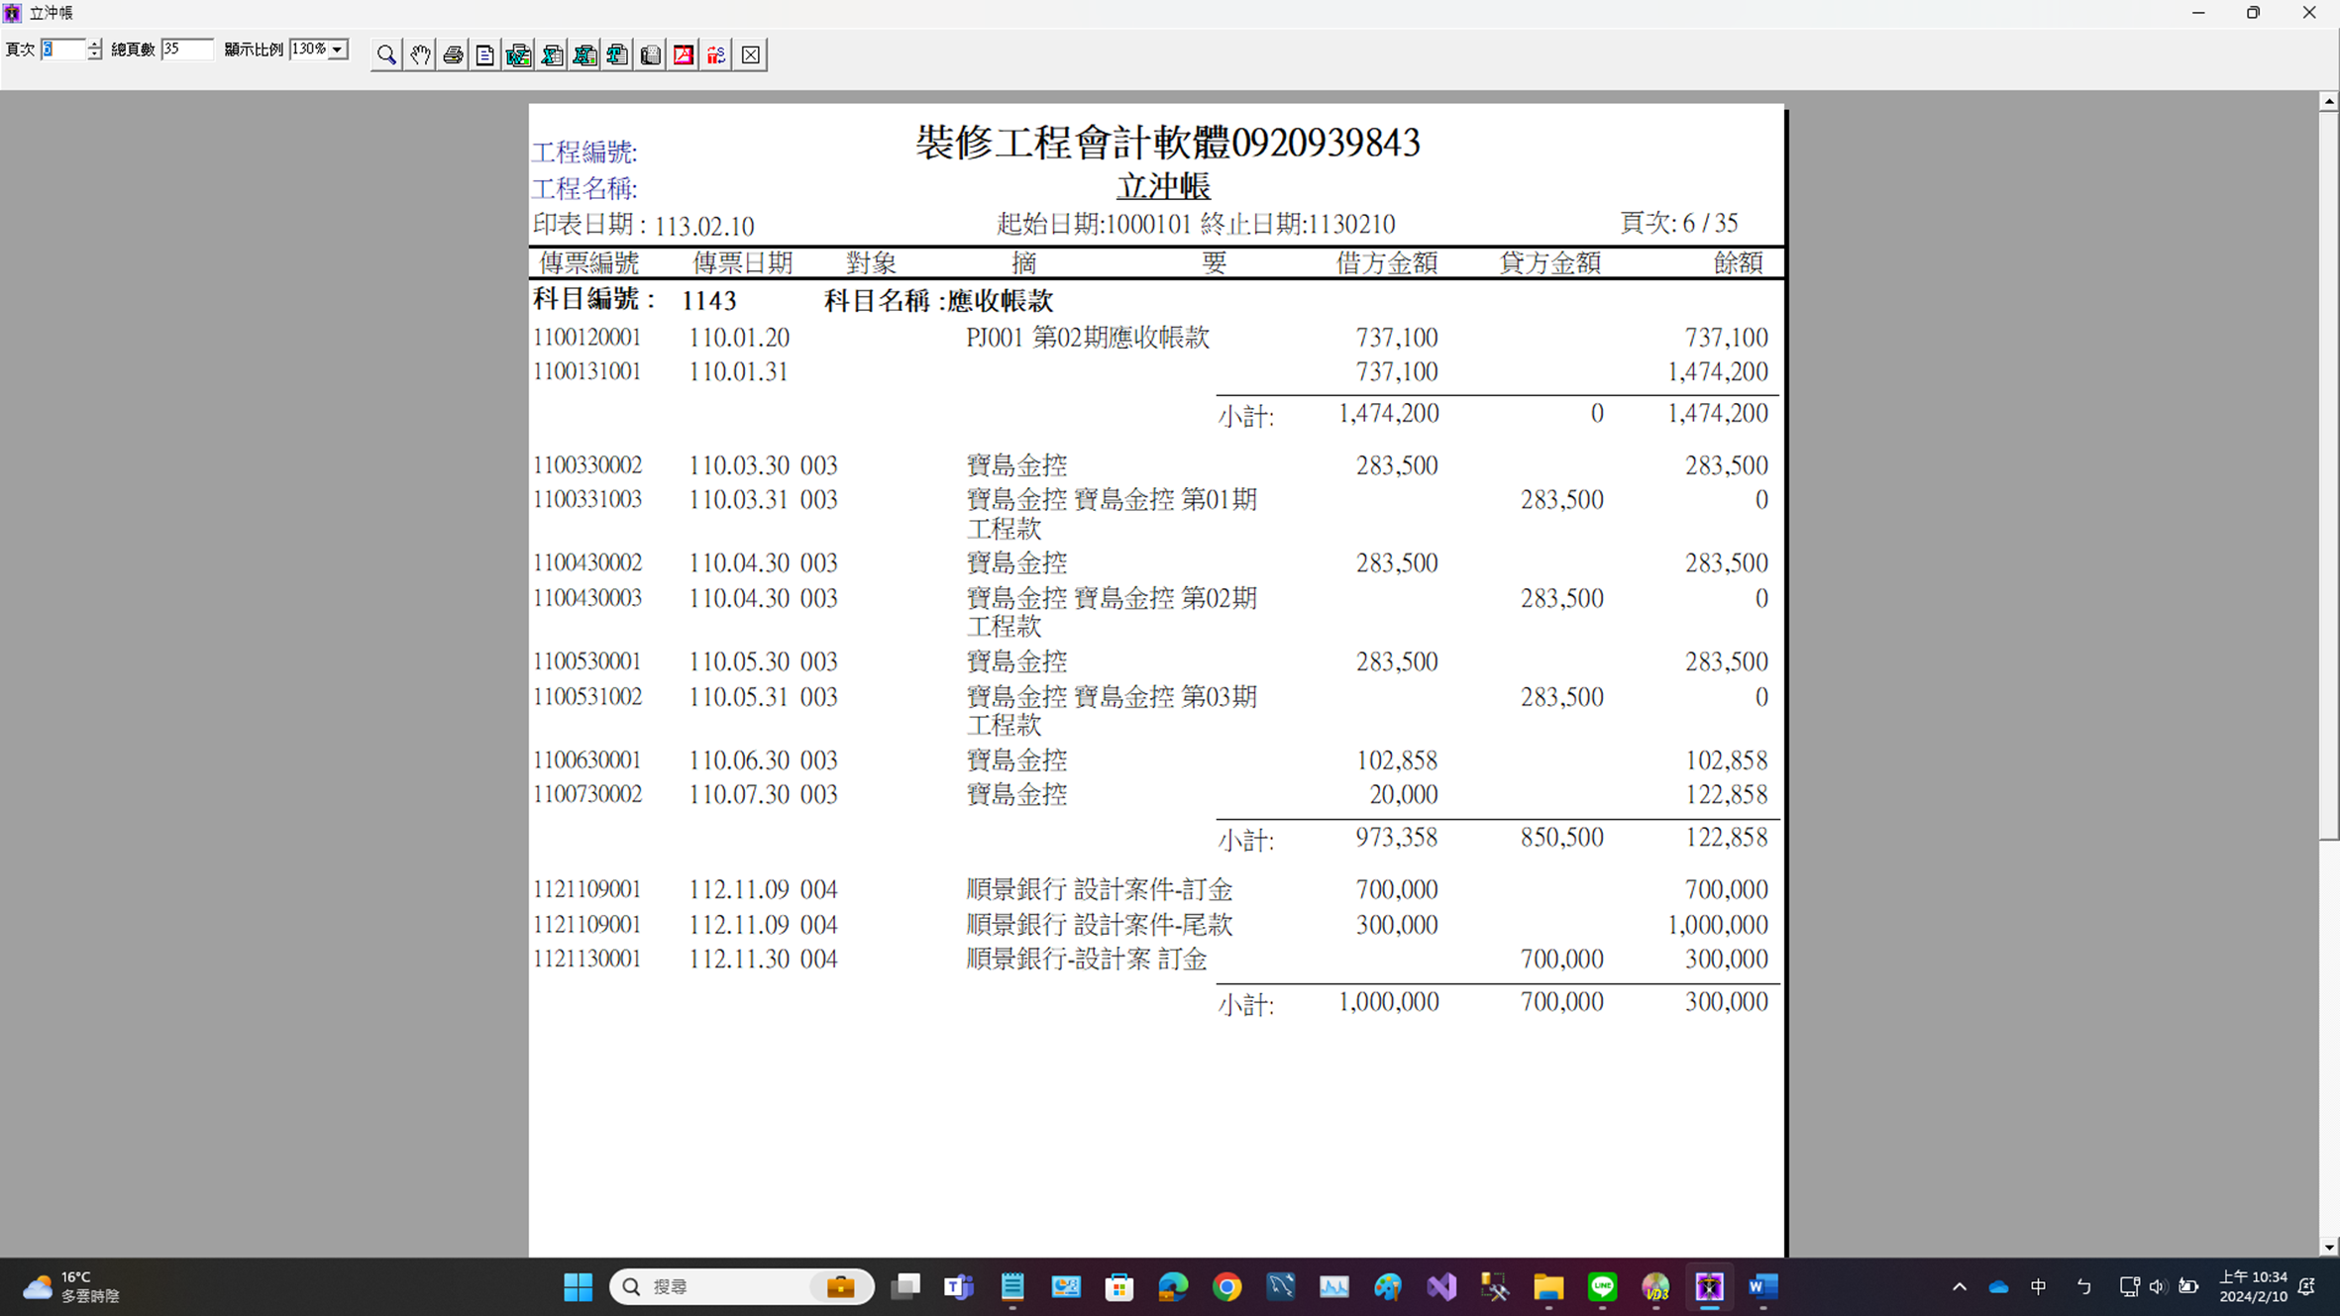Export report to PDF icon
Viewport: 2340px width, 1316px height.
click(x=684, y=55)
